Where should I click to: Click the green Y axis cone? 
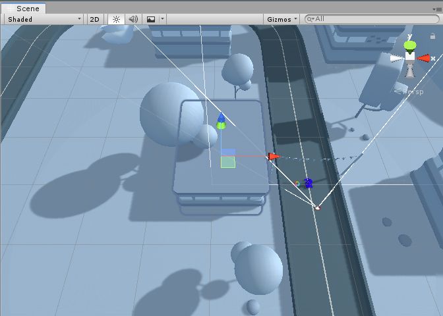tap(409, 46)
